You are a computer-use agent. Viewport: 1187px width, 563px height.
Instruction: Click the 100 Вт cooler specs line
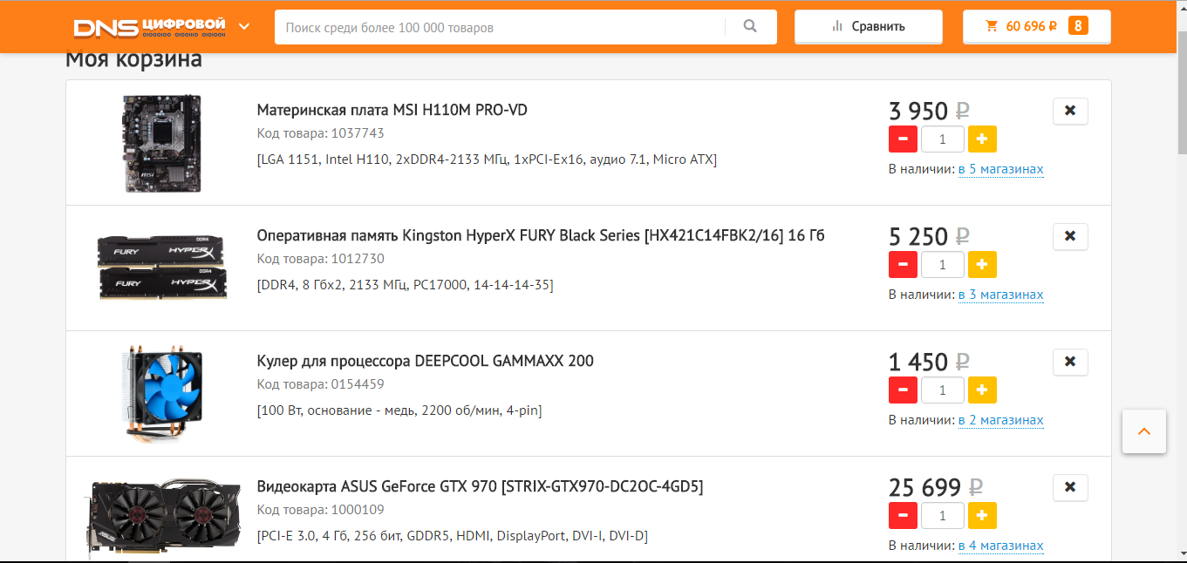tap(399, 410)
